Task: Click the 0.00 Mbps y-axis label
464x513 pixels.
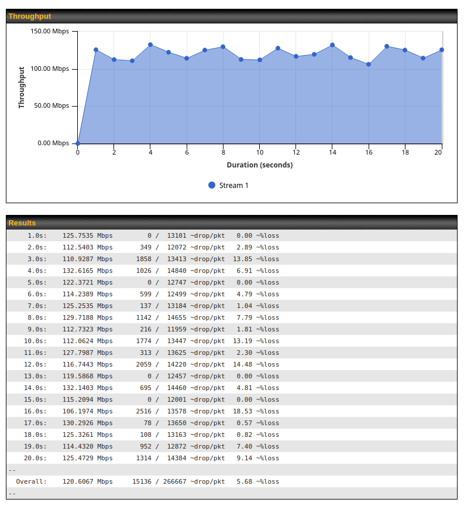Action: (x=53, y=143)
